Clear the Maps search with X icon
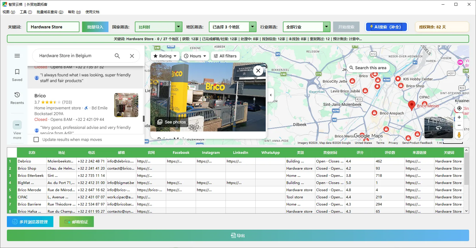The image size is (476, 248). pyautogui.click(x=132, y=56)
